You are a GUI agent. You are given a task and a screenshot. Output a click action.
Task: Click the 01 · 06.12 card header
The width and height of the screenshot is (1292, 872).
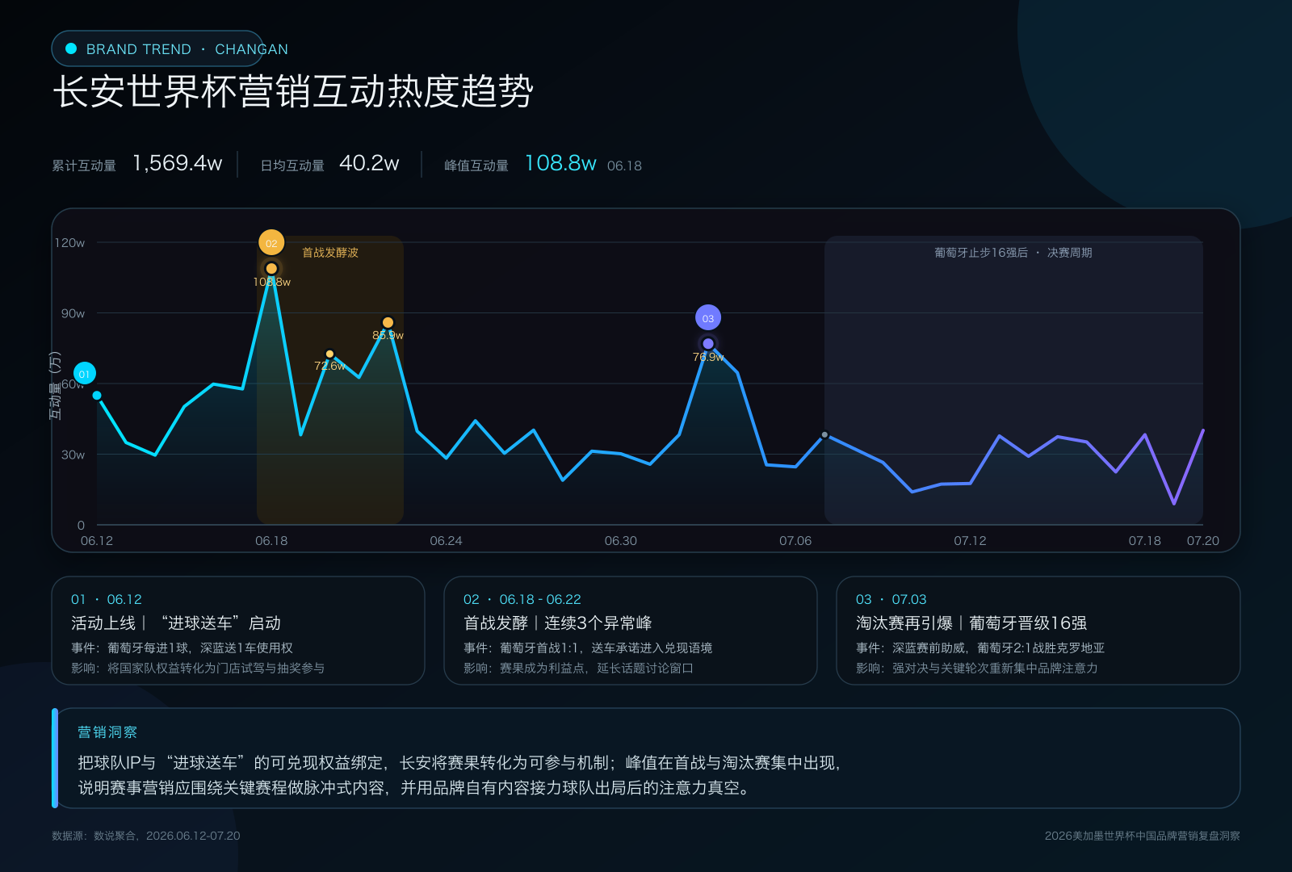pos(107,599)
